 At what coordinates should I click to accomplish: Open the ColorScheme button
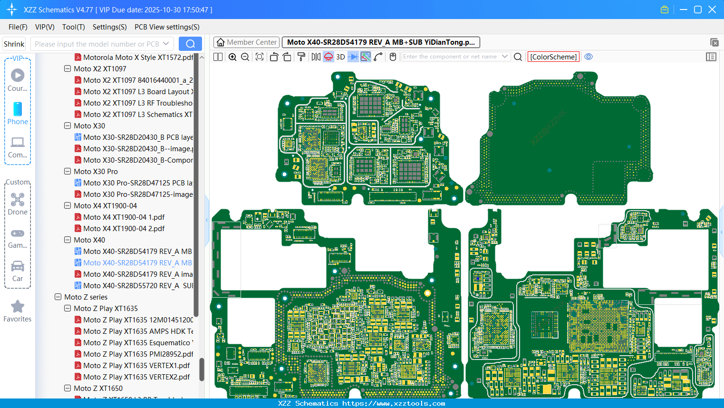click(x=554, y=57)
